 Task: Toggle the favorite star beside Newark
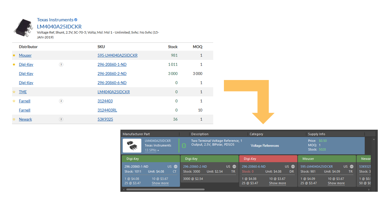(x=14, y=119)
